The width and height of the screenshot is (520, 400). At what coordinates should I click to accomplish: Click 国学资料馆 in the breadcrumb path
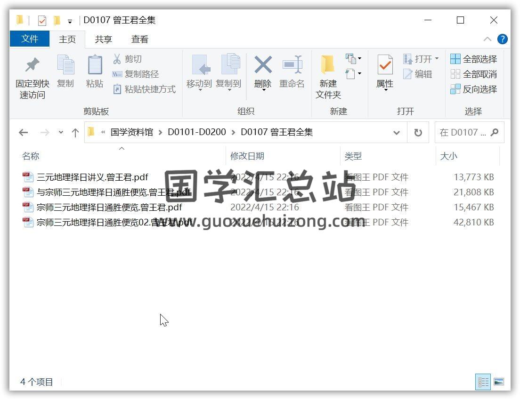tap(132, 132)
